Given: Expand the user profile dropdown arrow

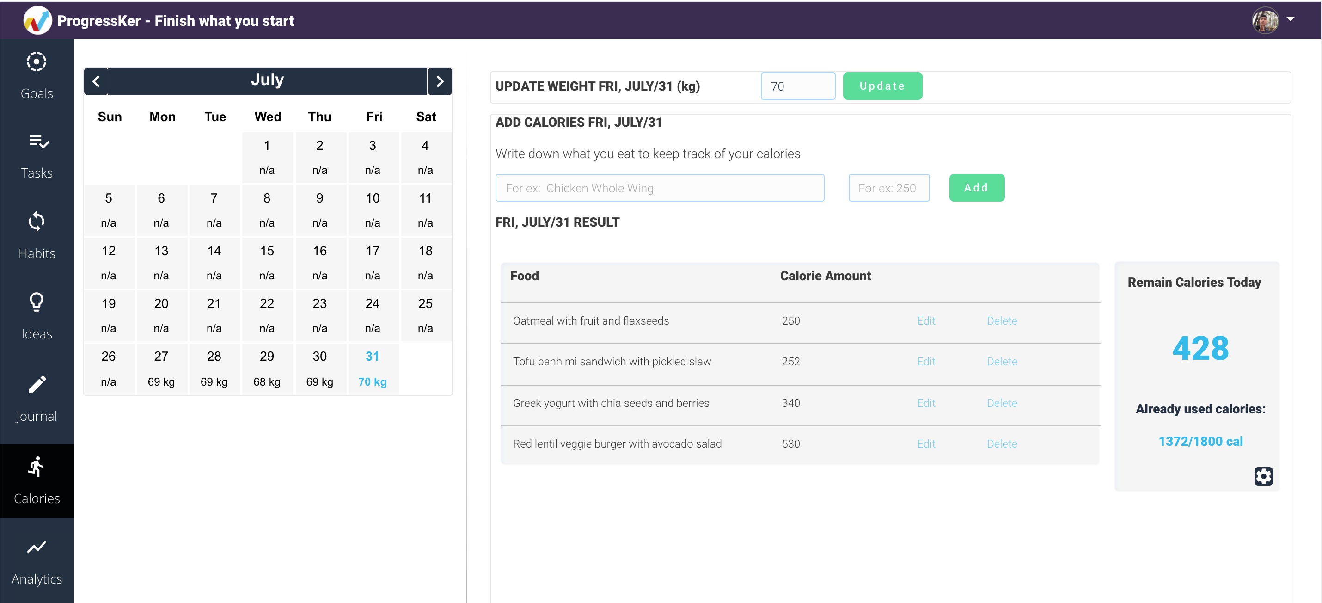Looking at the screenshot, I should 1291,19.
